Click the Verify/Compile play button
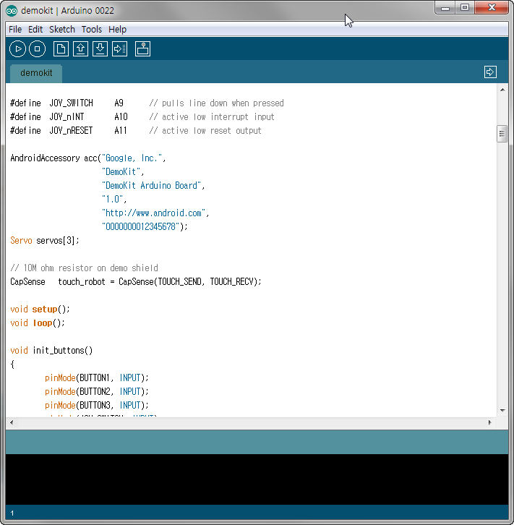The height and width of the screenshot is (525, 514). (17, 49)
